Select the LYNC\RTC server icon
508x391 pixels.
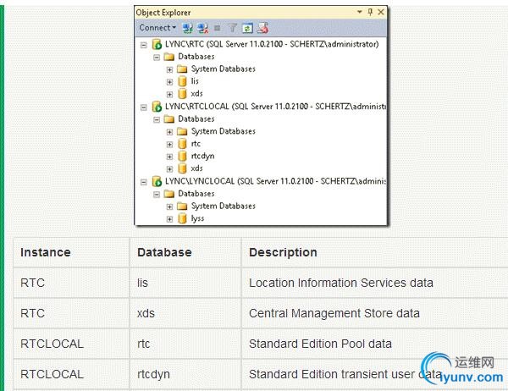pos(157,44)
